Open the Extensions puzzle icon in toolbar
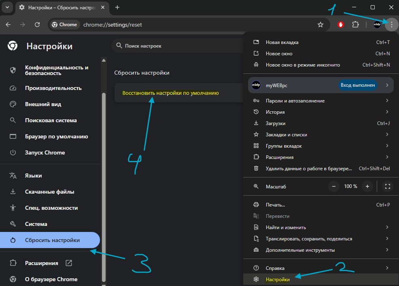This screenshot has height=286, width=399. coord(355,25)
